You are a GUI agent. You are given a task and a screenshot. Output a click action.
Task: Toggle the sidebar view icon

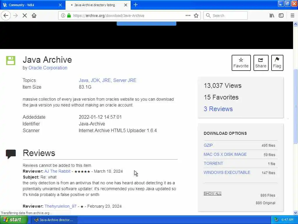(x=281, y=16)
